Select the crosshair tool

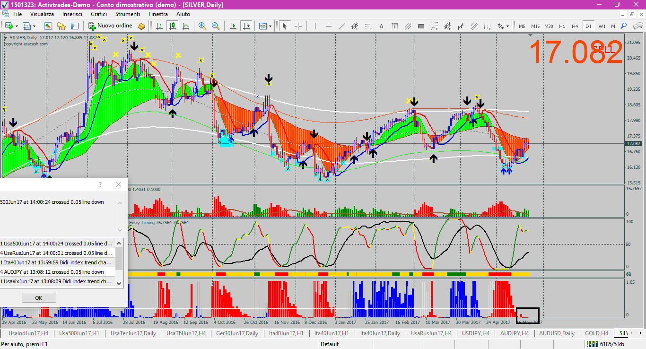(x=298, y=26)
